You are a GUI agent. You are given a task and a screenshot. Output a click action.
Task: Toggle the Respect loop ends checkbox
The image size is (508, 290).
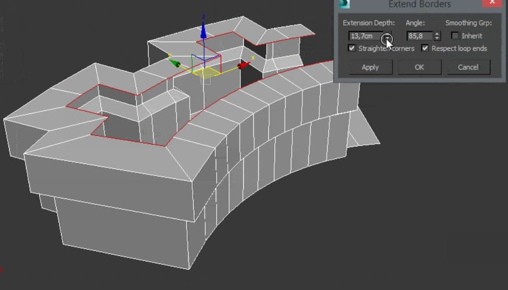pos(425,48)
